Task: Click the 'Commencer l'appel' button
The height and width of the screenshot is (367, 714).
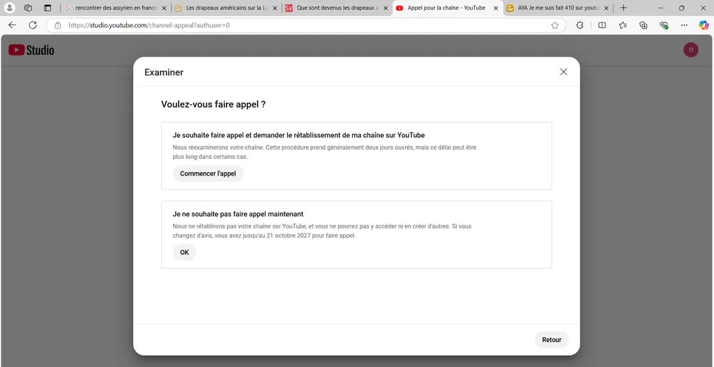Action: pos(208,173)
